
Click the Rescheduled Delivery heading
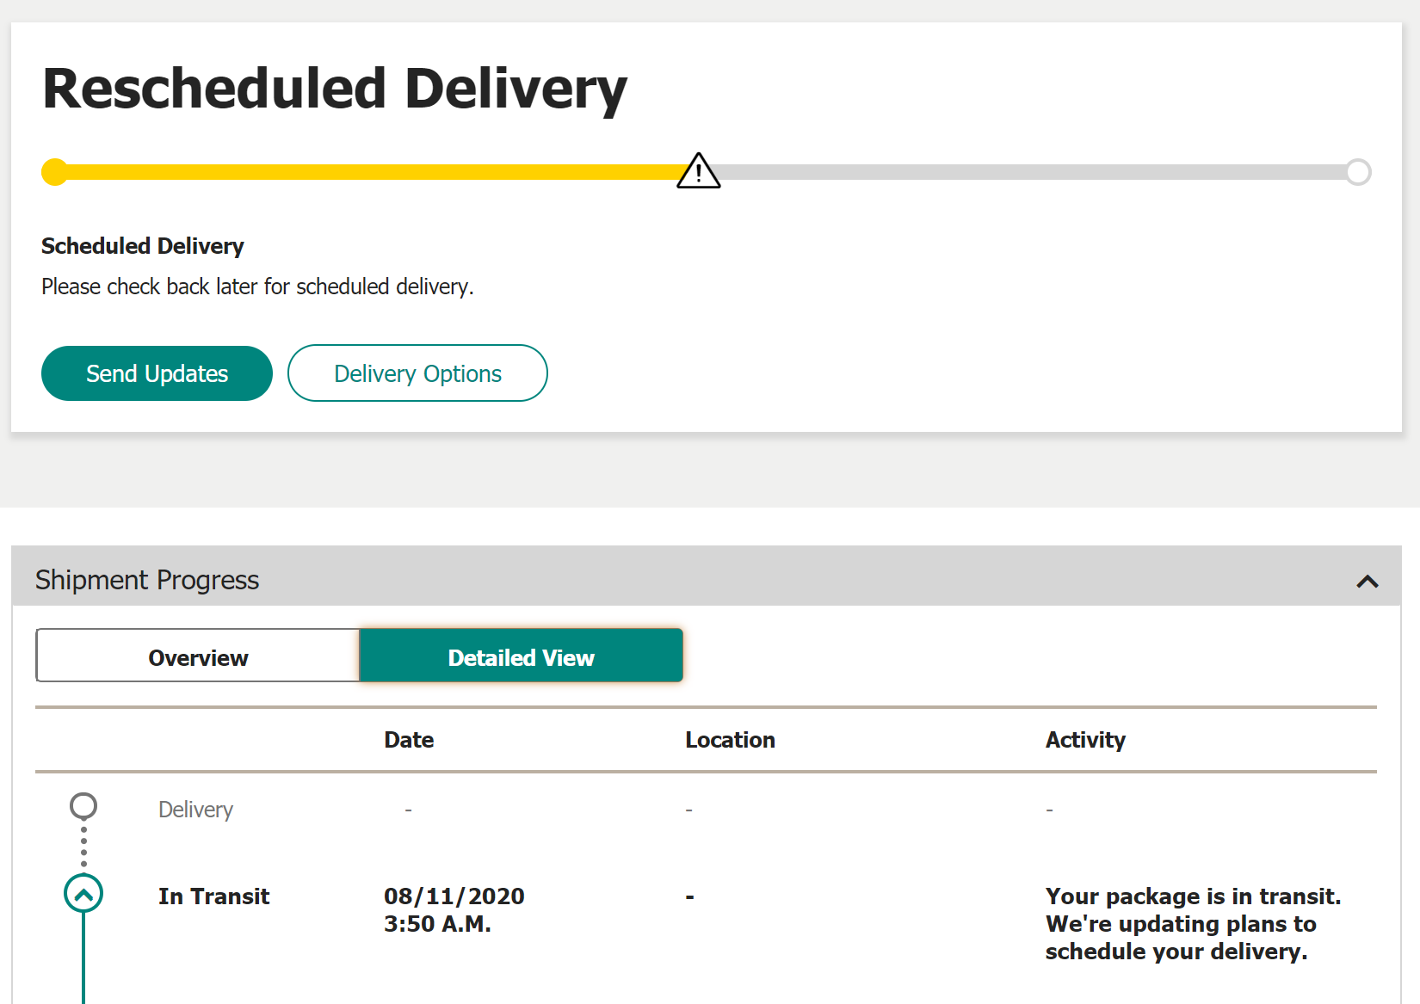pyautogui.click(x=335, y=89)
